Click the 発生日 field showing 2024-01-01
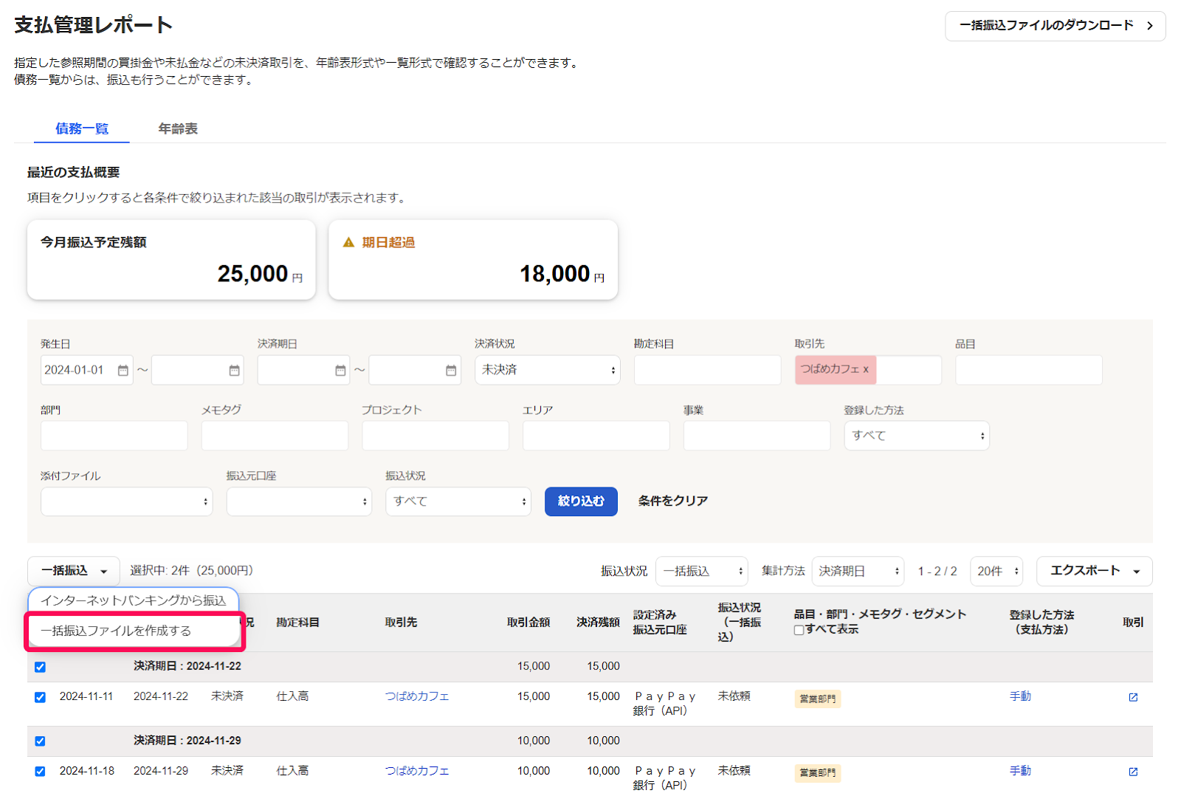Image resolution: width=1181 pixels, height=796 pixels. point(87,370)
